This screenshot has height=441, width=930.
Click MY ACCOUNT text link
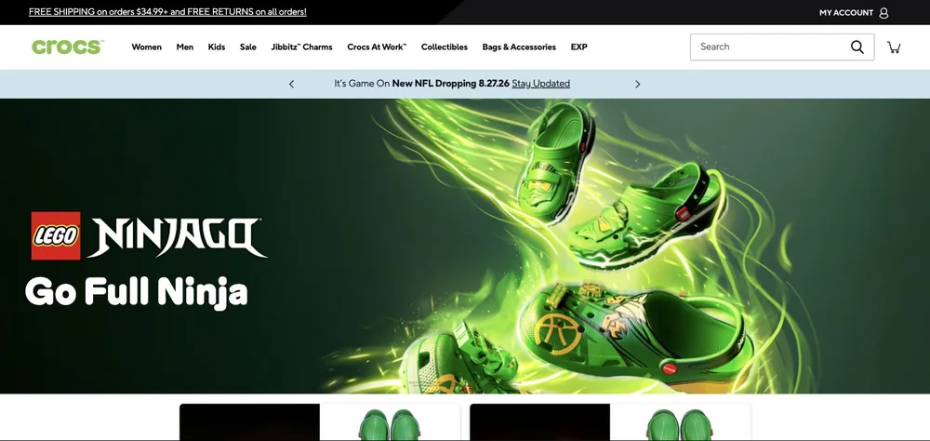point(845,12)
